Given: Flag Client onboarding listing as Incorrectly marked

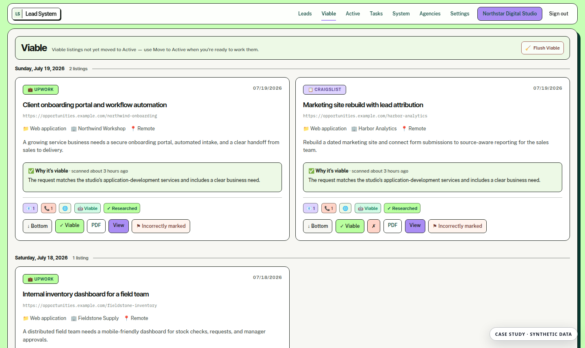Looking at the screenshot, I should pyautogui.click(x=161, y=226).
